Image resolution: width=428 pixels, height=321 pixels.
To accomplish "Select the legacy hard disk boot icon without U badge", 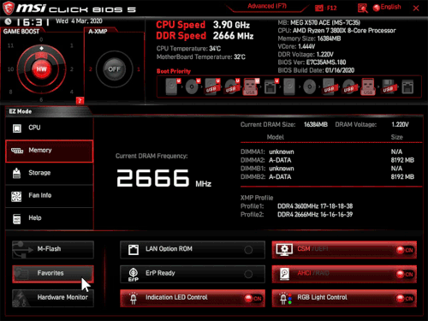I will pyautogui.click(x=289, y=86).
